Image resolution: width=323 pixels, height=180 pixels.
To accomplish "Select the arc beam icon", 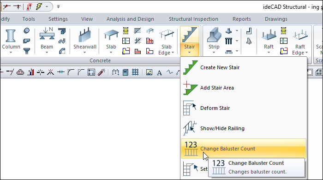I will [x=62, y=51].
